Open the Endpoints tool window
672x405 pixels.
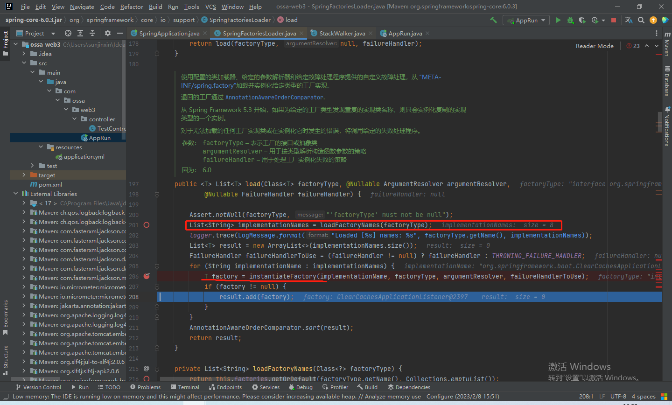225,387
